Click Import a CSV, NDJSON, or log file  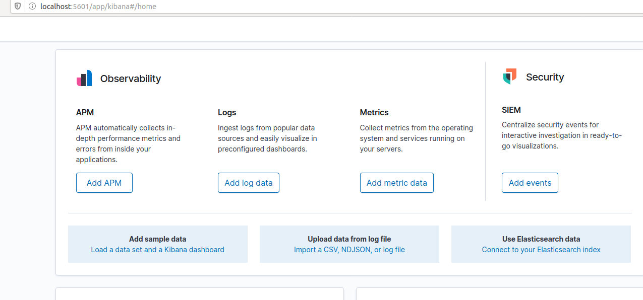(349, 250)
